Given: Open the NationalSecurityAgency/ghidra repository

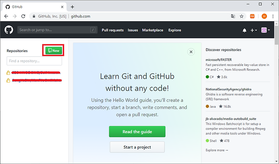Looking at the screenshot, I should pos(229,89).
